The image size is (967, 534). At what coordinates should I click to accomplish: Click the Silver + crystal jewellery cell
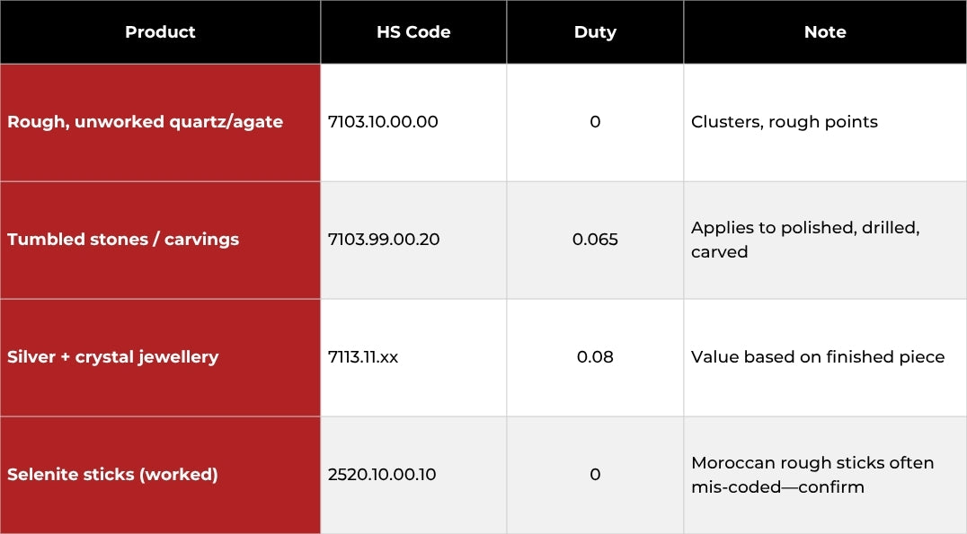113,357
